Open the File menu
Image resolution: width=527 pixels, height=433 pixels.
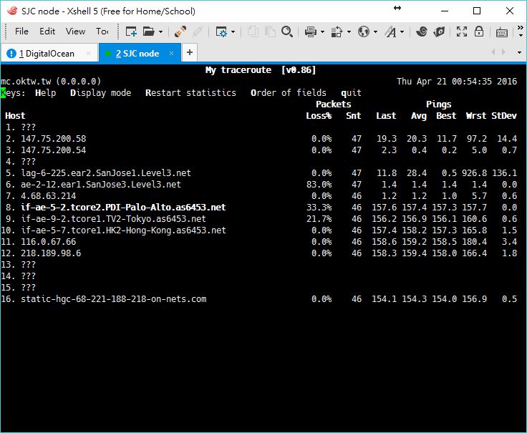click(x=21, y=31)
